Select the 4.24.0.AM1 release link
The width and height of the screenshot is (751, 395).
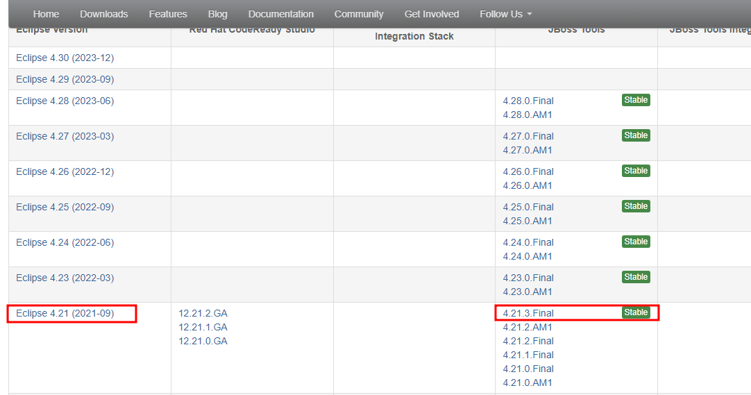[528, 257]
